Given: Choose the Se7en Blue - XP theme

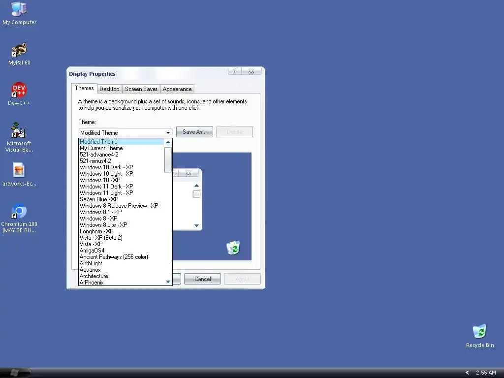Looking at the screenshot, I should click(121, 199).
